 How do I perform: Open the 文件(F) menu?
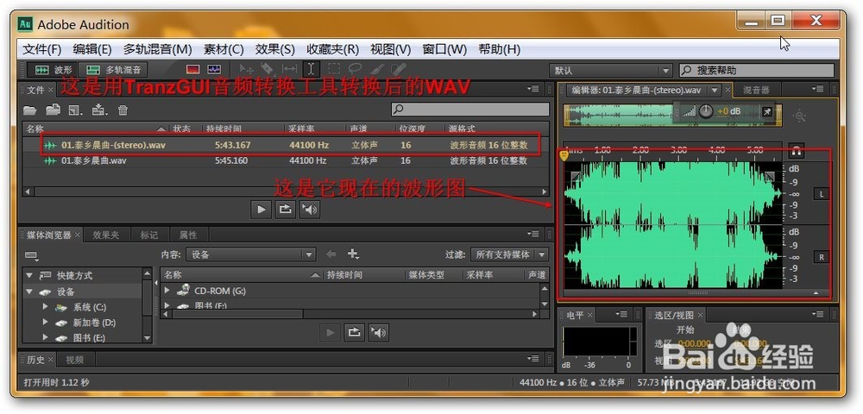(41, 49)
